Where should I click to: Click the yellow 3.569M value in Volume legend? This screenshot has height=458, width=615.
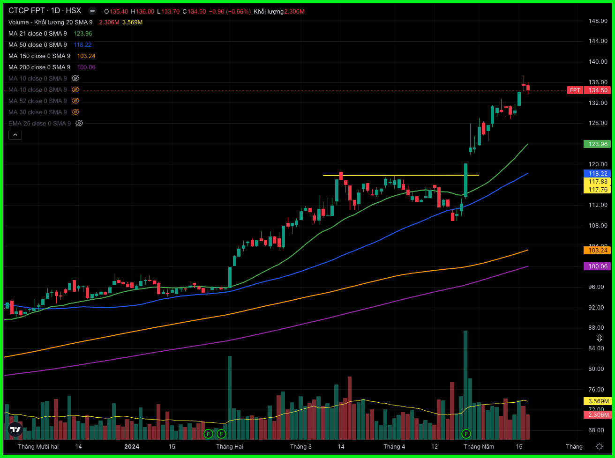(x=133, y=22)
